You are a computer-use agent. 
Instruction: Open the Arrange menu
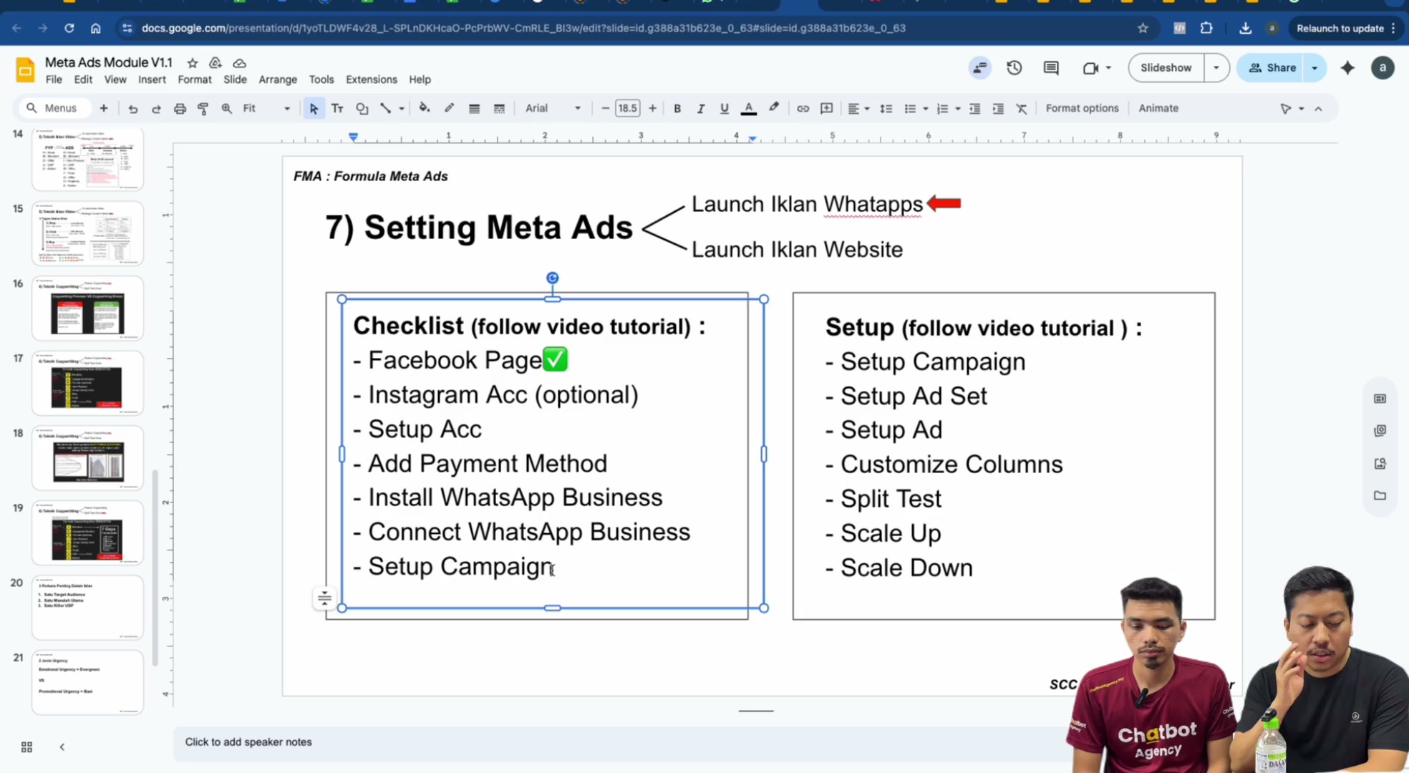278,79
